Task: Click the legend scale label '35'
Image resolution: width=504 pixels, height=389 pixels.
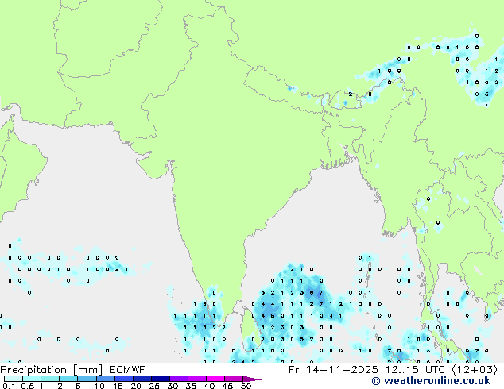Action: 191,386
